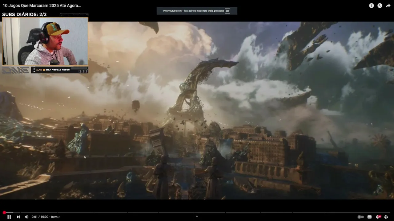Open the Intro chapter list
This screenshot has height=221, width=394.
pyautogui.click(x=55, y=217)
